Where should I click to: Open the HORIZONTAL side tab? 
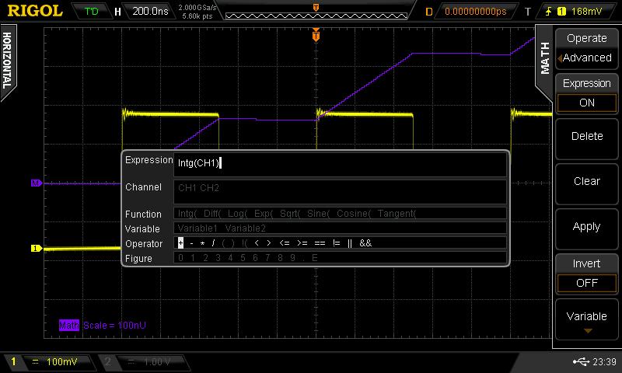point(7,61)
